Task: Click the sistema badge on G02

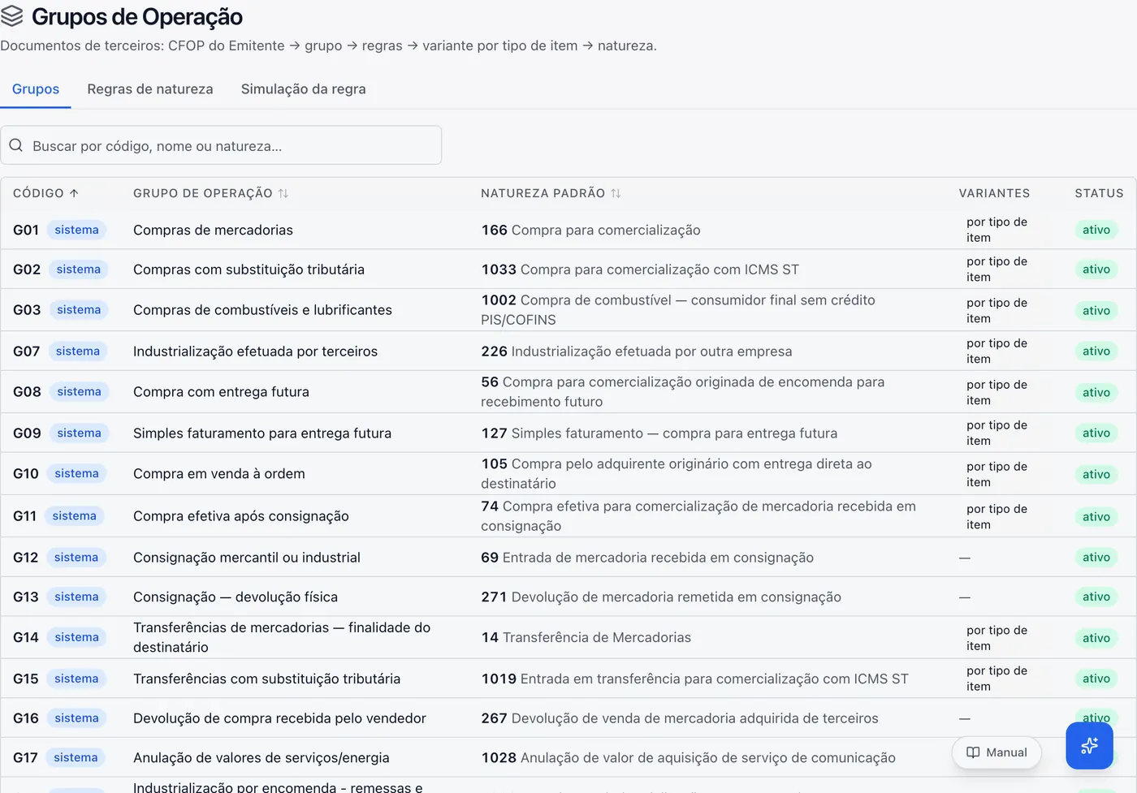Action: point(79,269)
